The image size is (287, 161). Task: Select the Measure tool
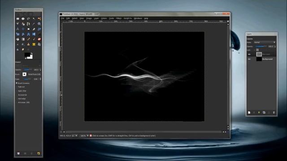pos(18,29)
